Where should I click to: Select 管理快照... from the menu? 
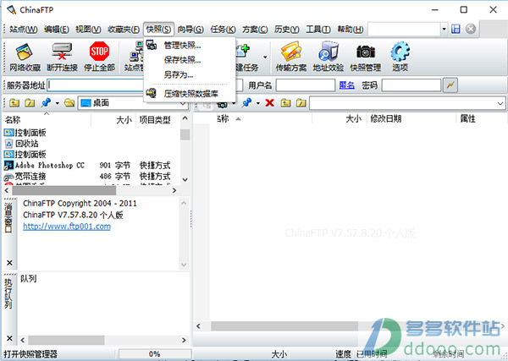182,46
